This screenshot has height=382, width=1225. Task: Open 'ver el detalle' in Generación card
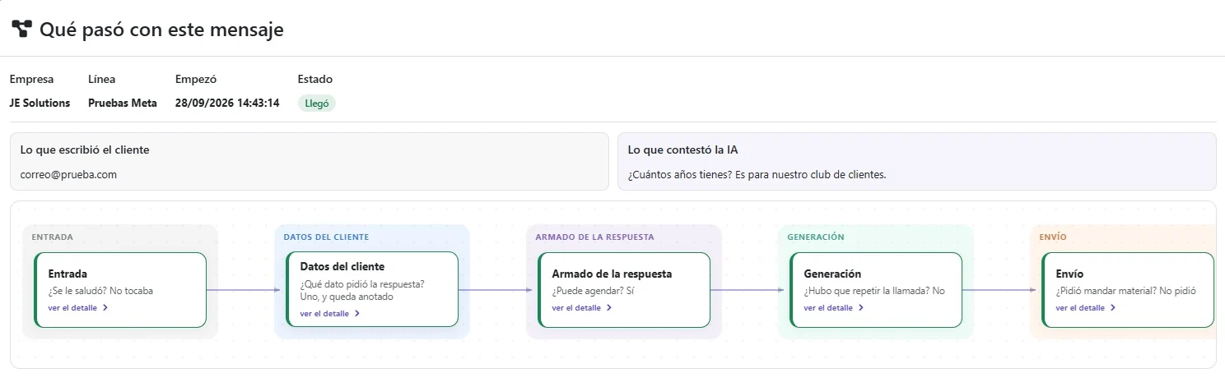coord(834,308)
